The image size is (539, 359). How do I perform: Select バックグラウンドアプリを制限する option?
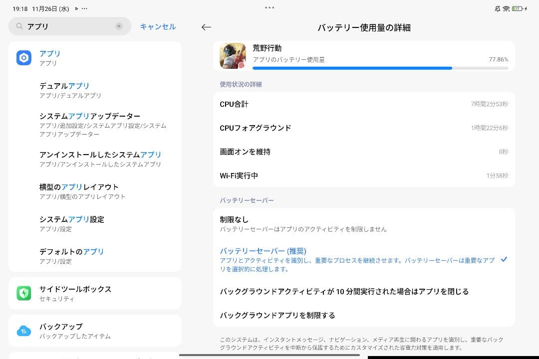click(x=364, y=315)
